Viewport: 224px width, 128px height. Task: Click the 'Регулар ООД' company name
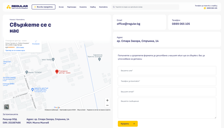tap(10, 119)
